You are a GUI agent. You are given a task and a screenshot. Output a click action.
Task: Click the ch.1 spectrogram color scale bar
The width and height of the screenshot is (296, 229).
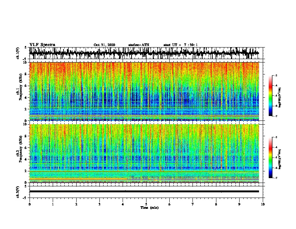tap(270, 96)
